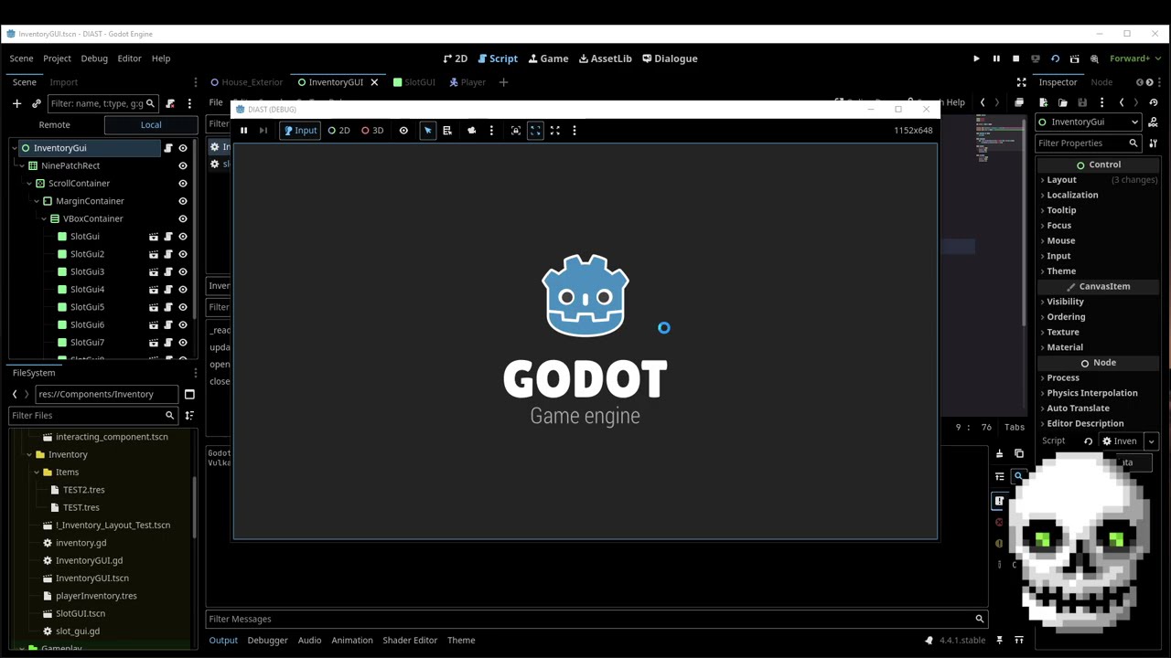Screen dimensions: 1171x658
Task: Pause the running game in debug window
Action: [x=243, y=131]
